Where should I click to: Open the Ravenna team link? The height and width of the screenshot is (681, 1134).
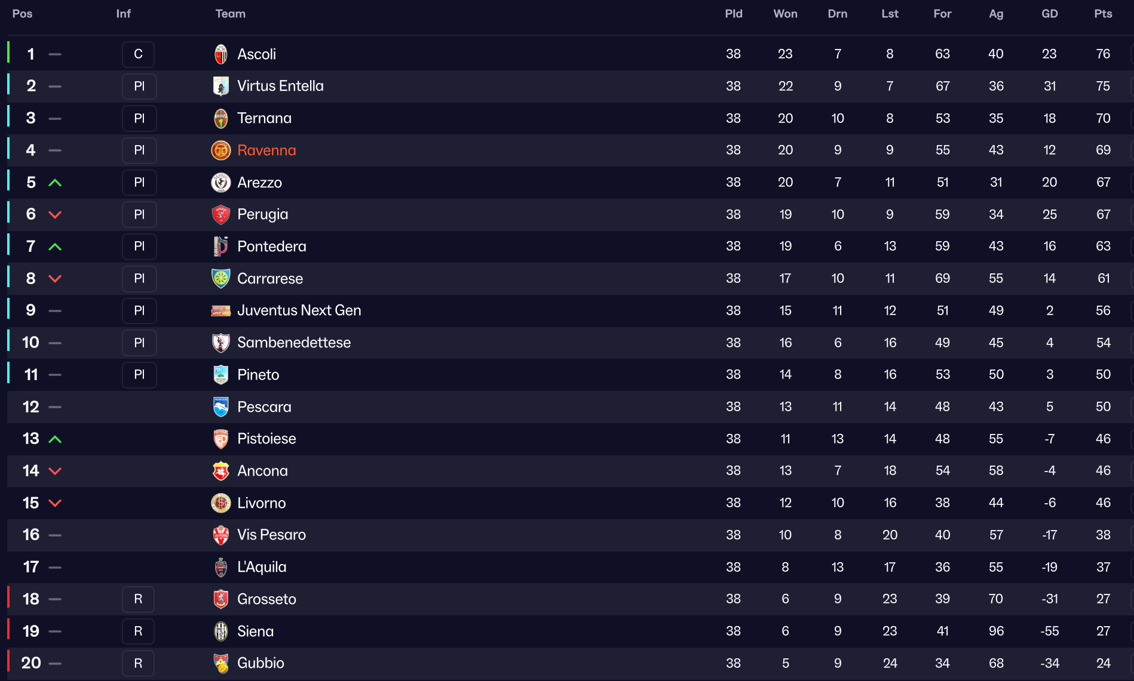[x=266, y=150]
